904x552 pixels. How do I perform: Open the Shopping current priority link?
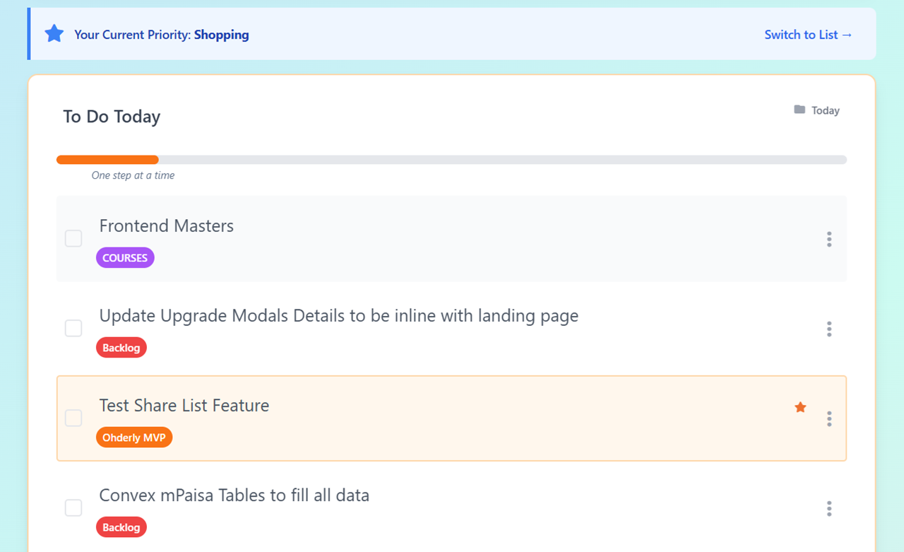tap(221, 35)
